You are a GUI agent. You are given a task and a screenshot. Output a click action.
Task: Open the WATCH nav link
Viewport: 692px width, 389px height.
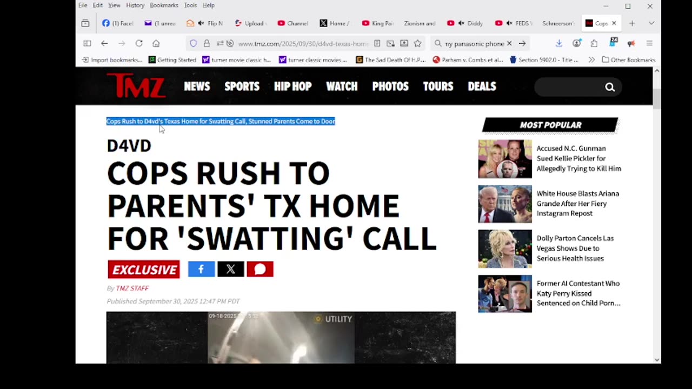[342, 86]
